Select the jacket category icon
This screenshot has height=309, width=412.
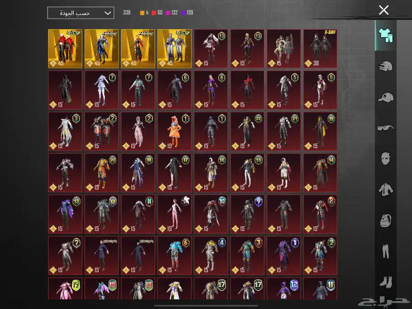click(385, 190)
